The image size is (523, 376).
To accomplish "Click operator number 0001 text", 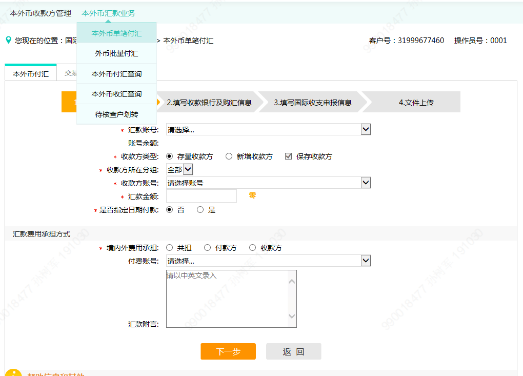I will pos(498,41).
